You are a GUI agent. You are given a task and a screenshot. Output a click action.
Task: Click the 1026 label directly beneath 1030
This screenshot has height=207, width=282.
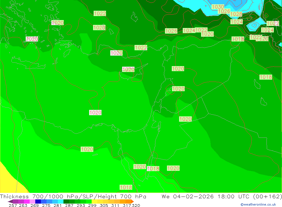224,11
